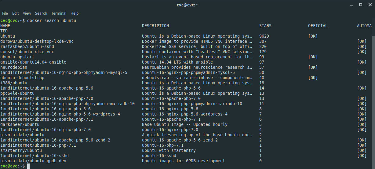Click description Base Ubuntu Image -- Updated hourly
The width and height of the screenshot is (375, 169).
tap(185, 124)
